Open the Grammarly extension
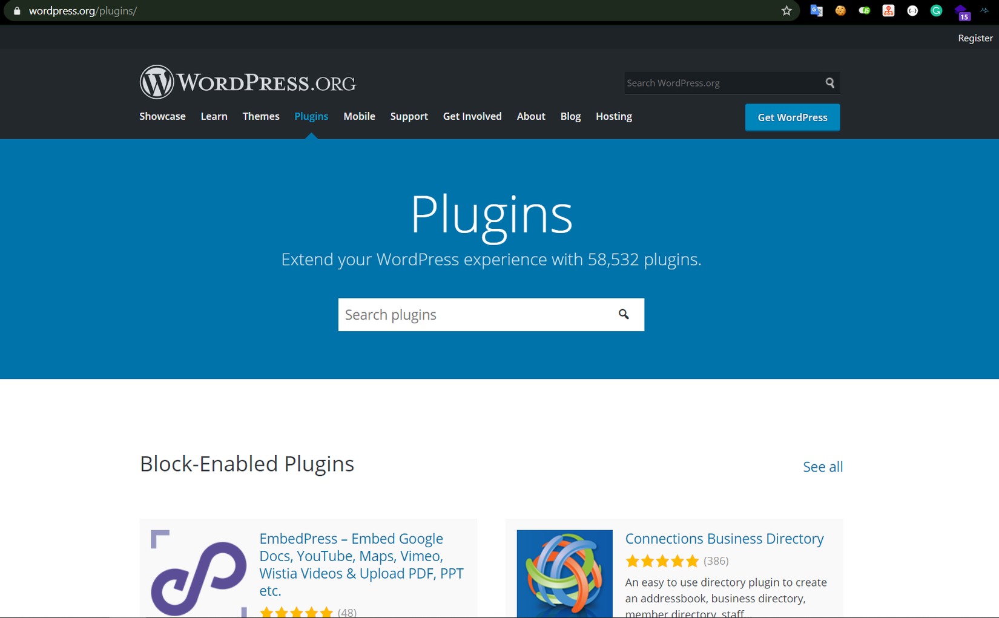Screen dimensions: 999x618 coord(937,11)
